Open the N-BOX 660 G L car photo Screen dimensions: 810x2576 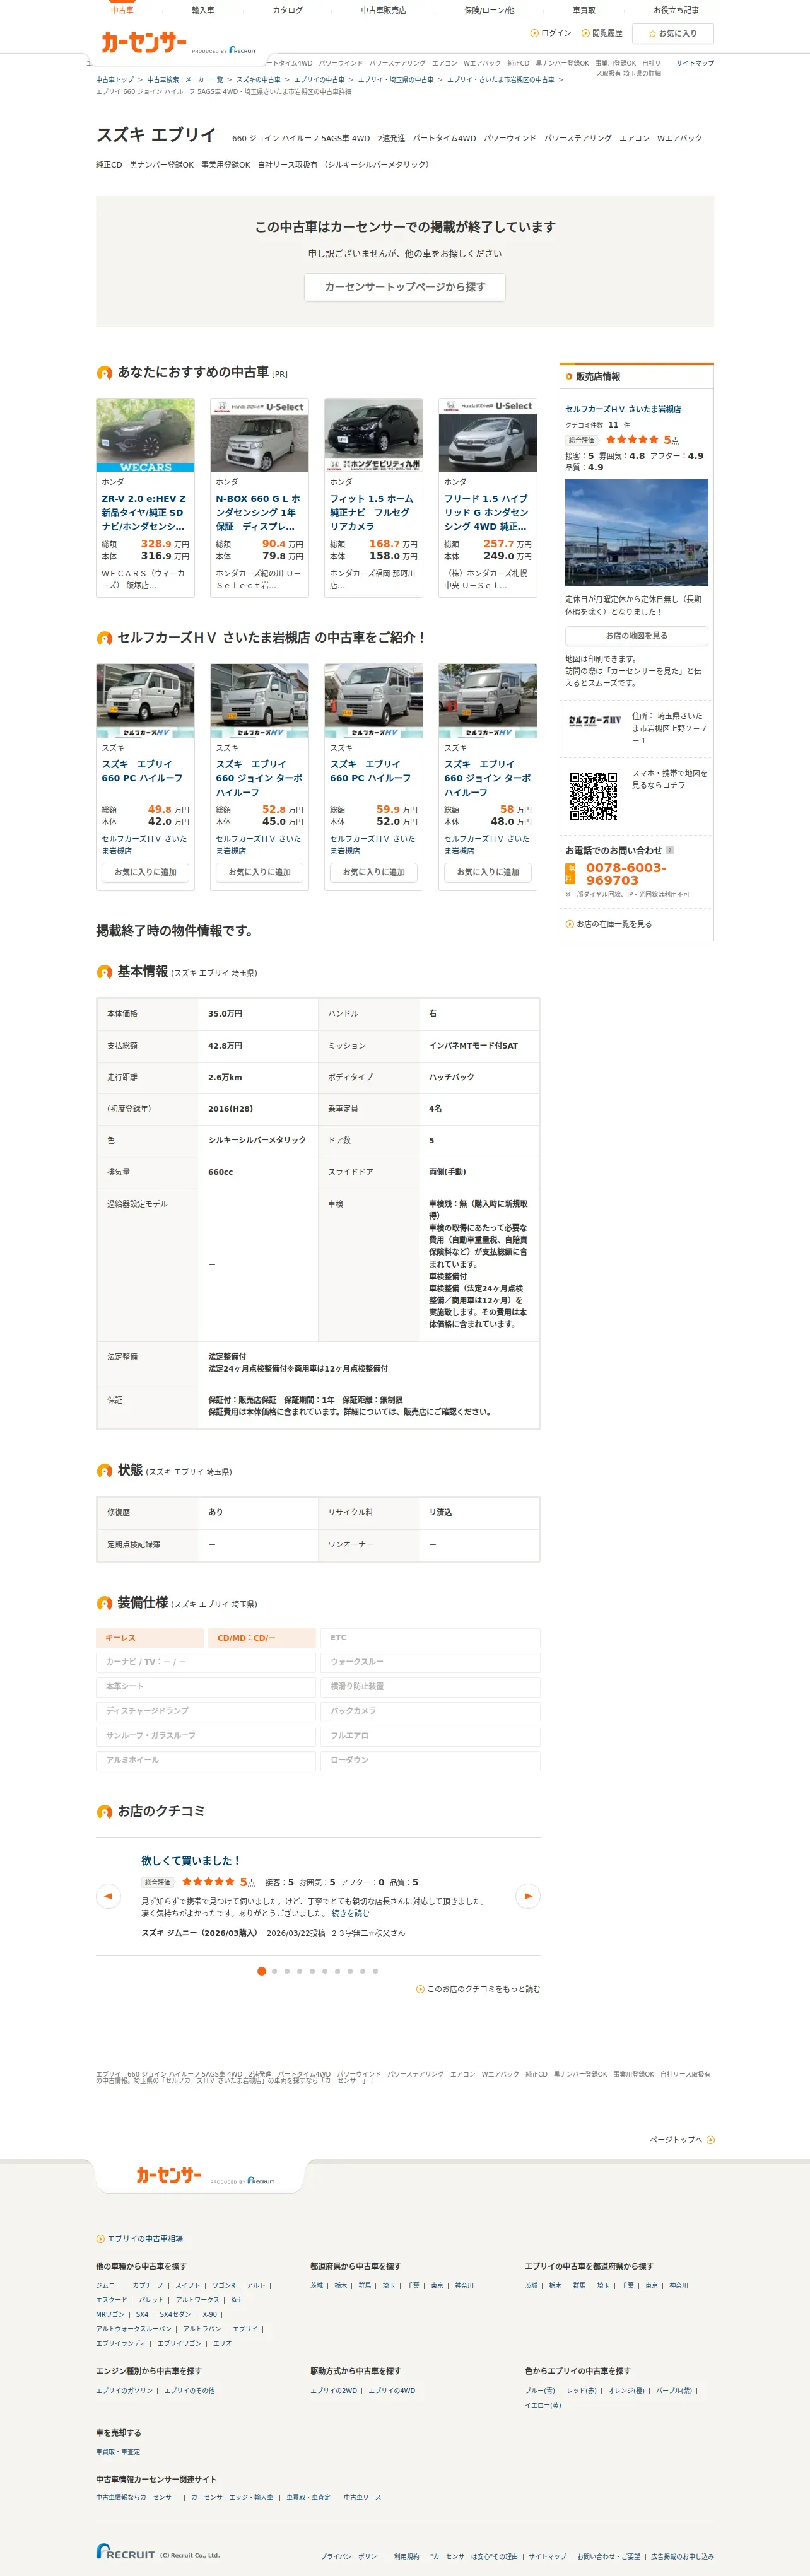[260, 435]
